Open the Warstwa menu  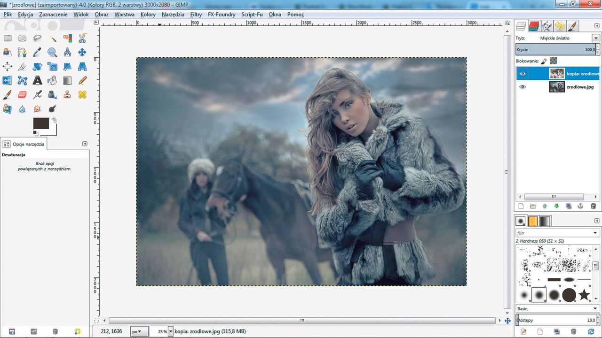[124, 15]
